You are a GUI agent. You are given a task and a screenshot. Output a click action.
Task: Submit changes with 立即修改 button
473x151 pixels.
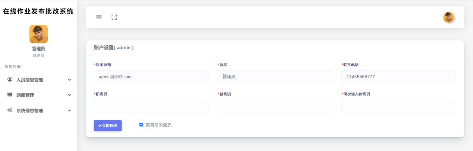point(108,125)
